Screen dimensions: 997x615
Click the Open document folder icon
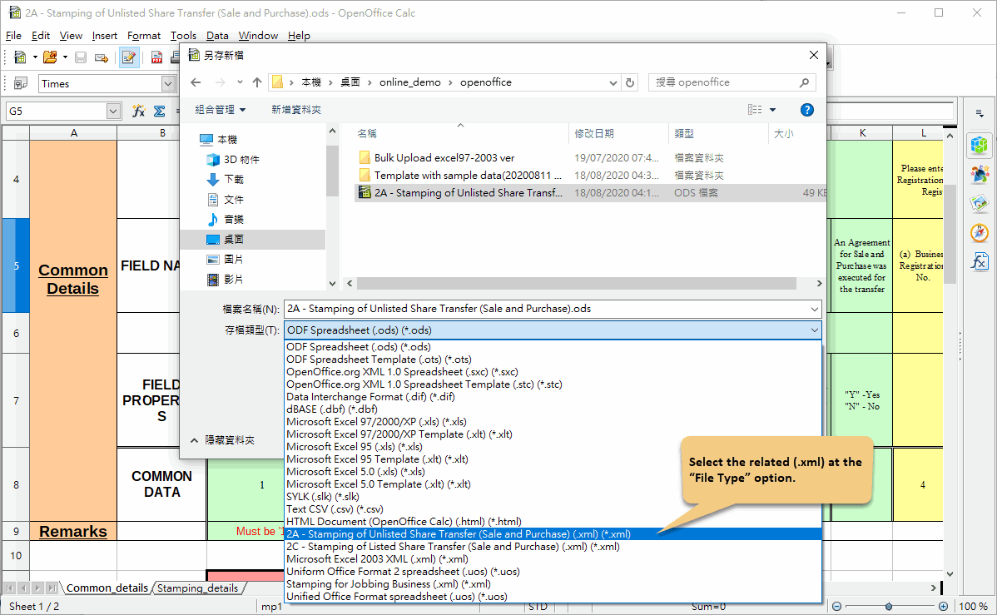[50, 57]
